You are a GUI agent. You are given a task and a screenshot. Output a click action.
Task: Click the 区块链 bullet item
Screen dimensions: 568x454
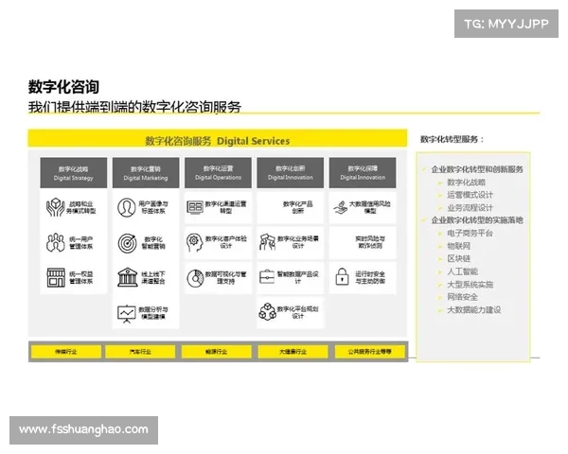pyautogui.click(x=458, y=258)
